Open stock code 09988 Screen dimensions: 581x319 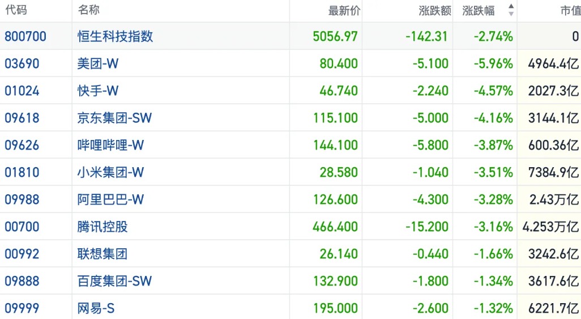pyautogui.click(x=22, y=199)
